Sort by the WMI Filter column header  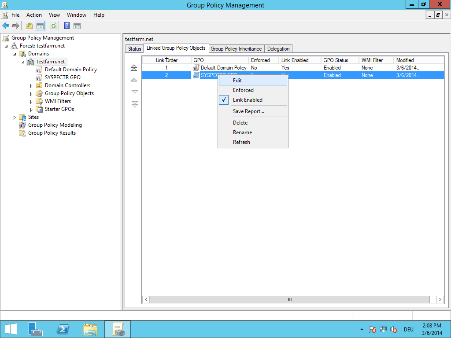[x=376, y=60]
